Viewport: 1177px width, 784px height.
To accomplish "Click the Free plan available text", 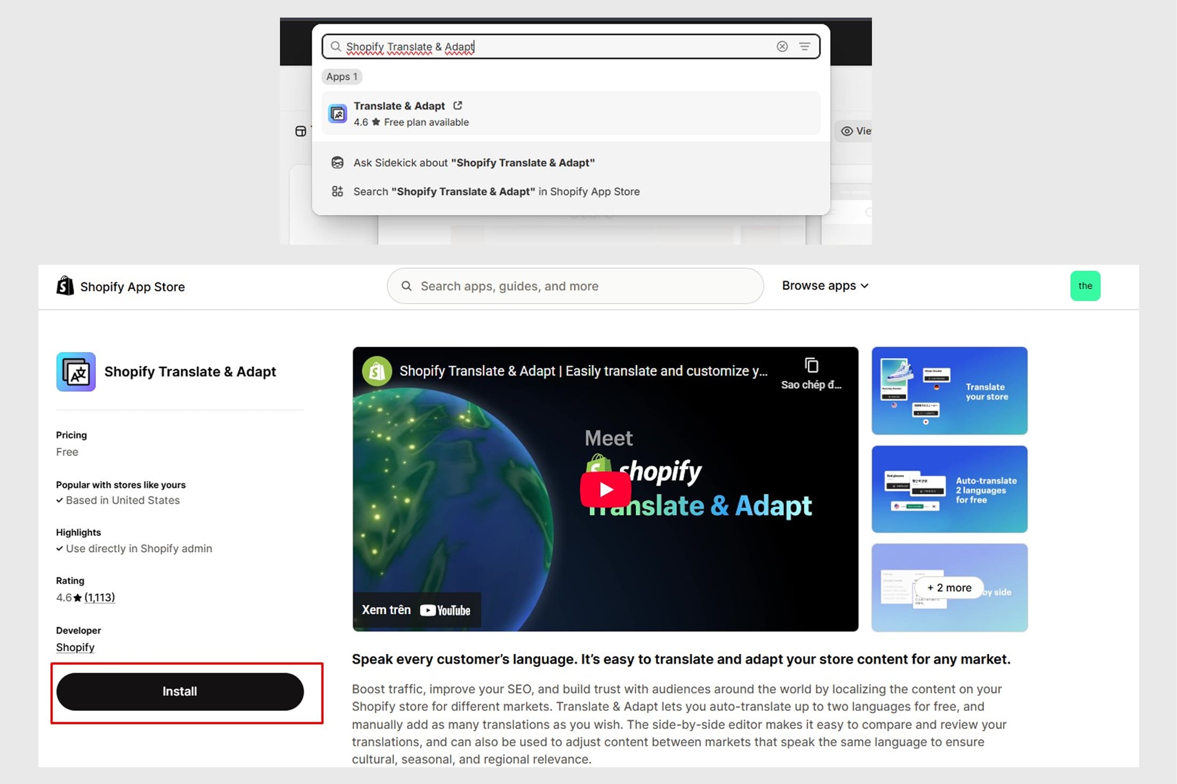I will coord(427,122).
